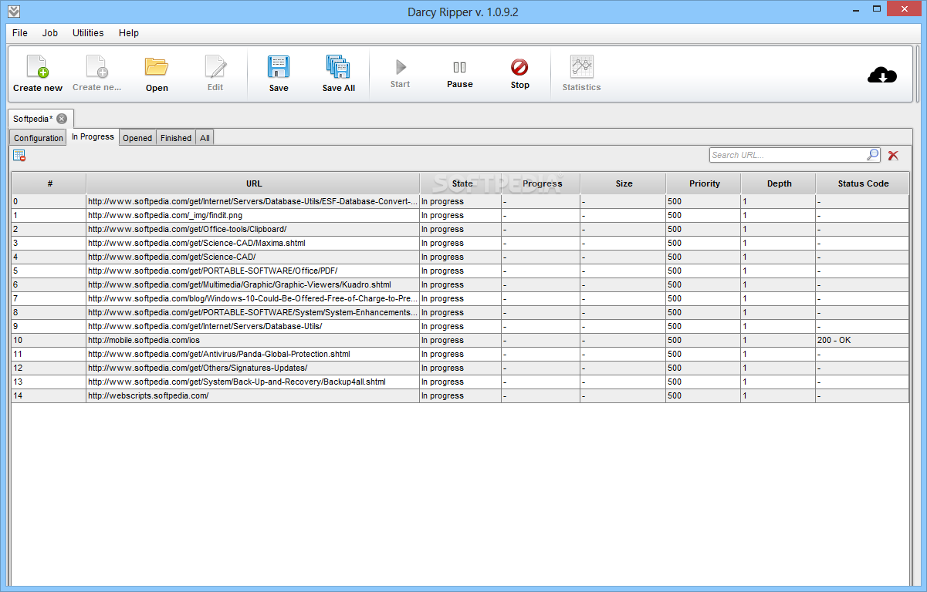The height and width of the screenshot is (592, 927).
Task: Select the webscripts.softpedia.com URL row
Action: click(460, 395)
